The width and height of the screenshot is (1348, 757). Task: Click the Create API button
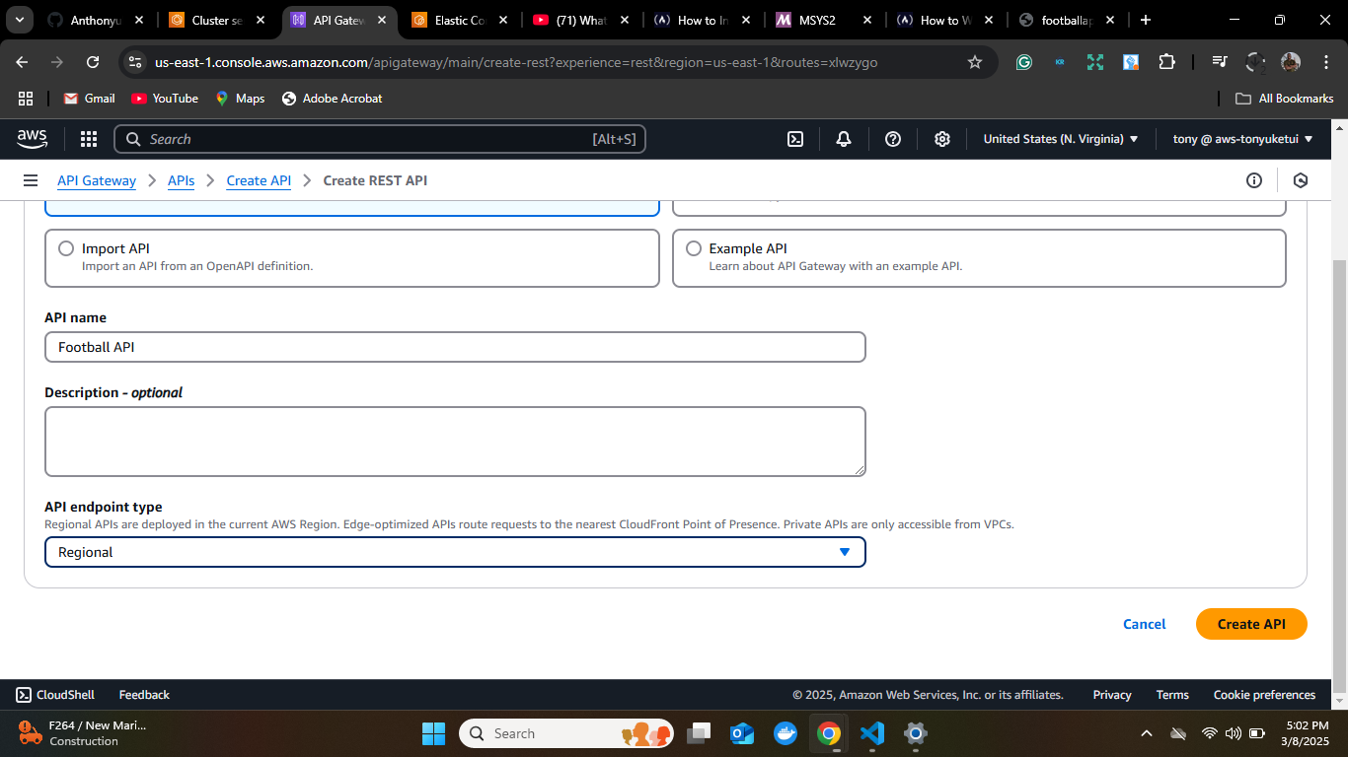(x=1251, y=624)
